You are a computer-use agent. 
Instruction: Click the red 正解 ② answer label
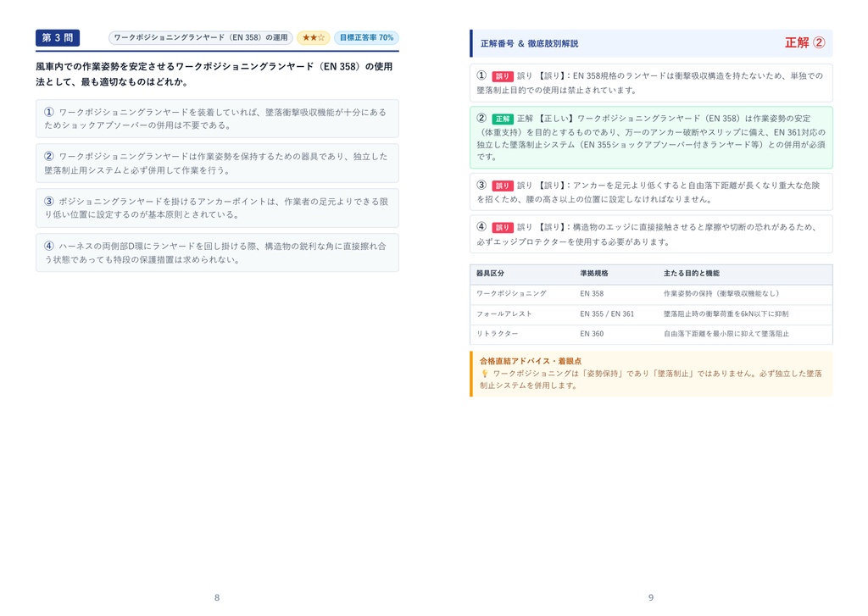(805, 42)
